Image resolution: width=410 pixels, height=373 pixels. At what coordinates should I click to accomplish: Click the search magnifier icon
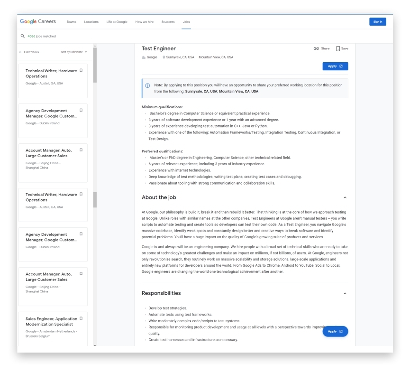(22, 35)
